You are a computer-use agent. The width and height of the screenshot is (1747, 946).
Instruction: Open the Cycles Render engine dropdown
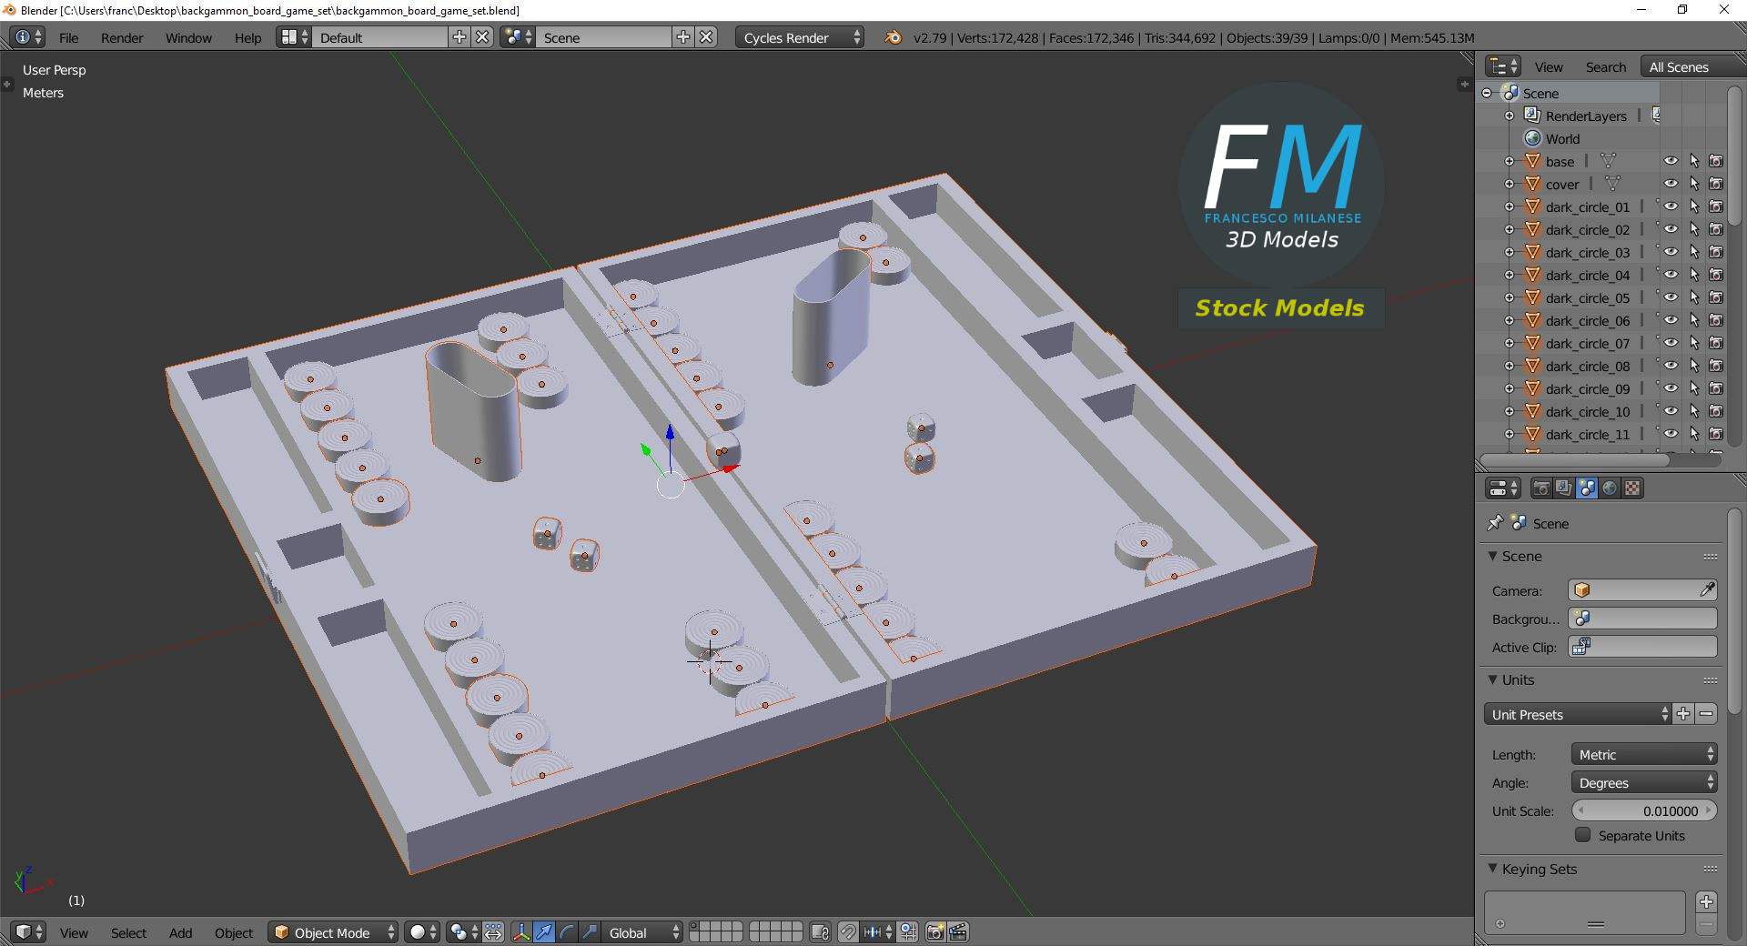800,37
